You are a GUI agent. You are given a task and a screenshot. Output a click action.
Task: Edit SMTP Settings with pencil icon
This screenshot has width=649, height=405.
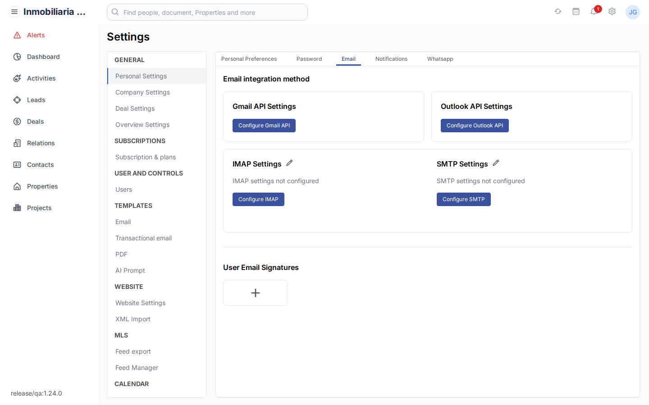click(496, 163)
